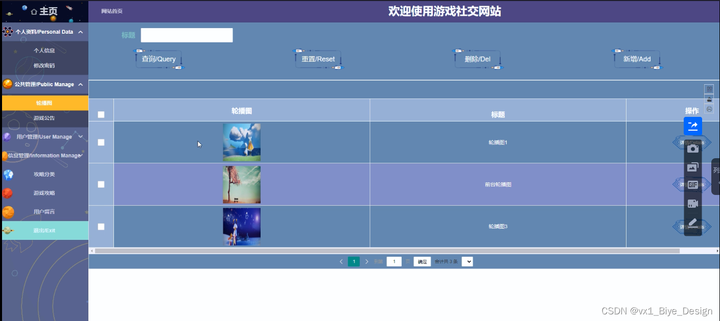The image size is (720, 321).
Task: Check the box for row 轮播图3
Action: pyautogui.click(x=101, y=227)
